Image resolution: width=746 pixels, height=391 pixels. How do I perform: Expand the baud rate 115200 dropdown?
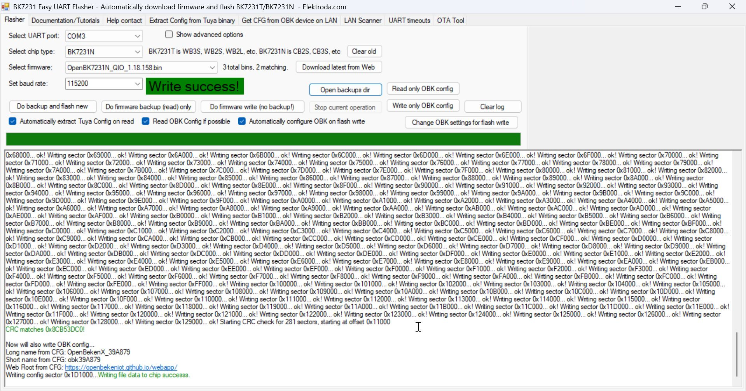pos(137,83)
